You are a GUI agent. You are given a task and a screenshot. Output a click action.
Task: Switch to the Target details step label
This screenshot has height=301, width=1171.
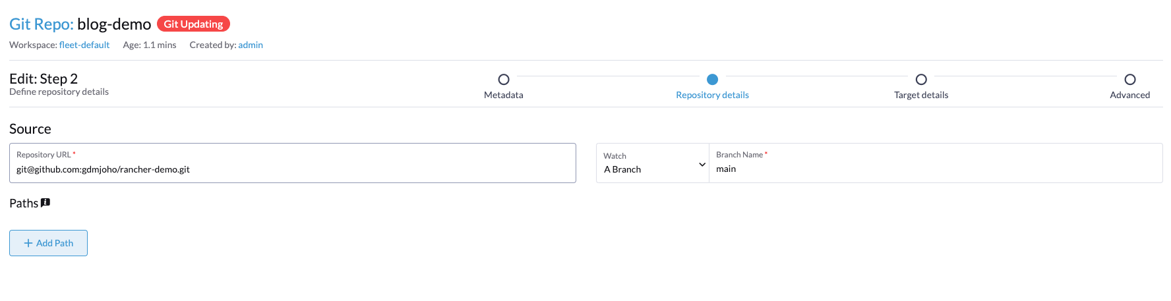(921, 95)
